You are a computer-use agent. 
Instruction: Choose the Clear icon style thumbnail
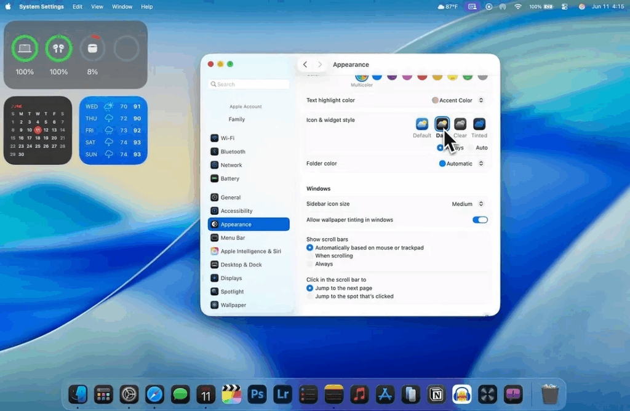(460, 124)
